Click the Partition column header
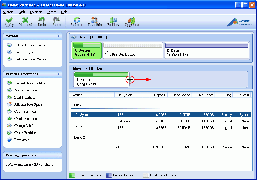 [x=92, y=95]
